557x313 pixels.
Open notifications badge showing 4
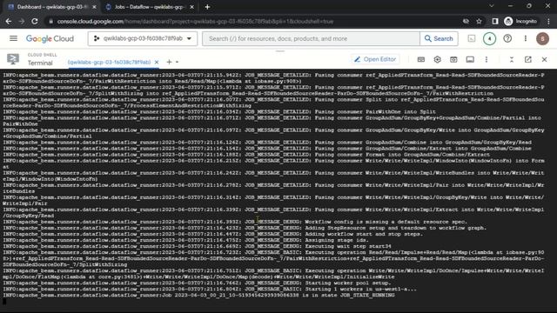(x=489, y=38)
